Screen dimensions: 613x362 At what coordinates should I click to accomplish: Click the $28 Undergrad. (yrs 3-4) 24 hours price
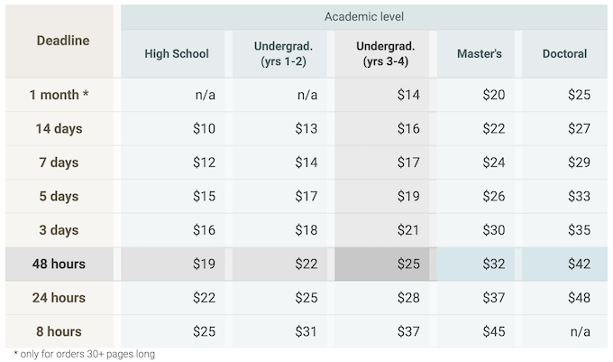click(407, 298)
